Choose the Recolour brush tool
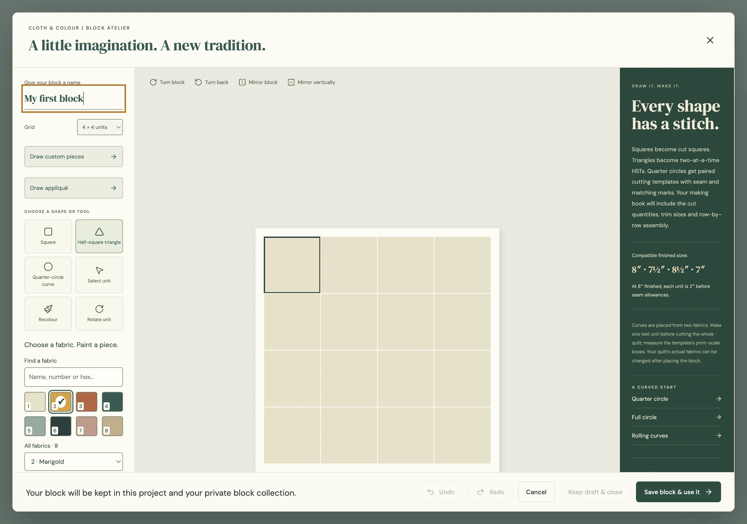Screen dimensions: 747x524 [48, 313]
